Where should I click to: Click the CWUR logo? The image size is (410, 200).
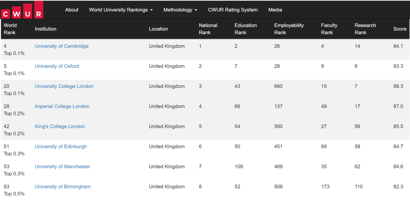22,9
